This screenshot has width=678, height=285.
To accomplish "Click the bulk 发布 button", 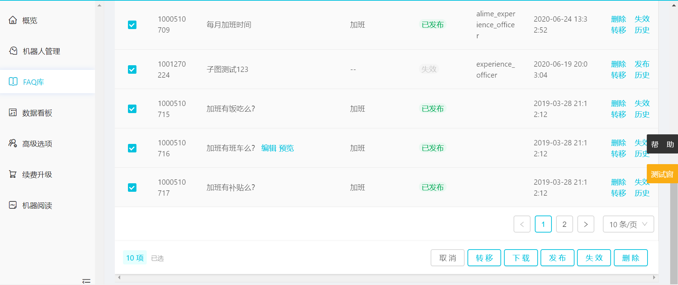I will pyautogui.click(x=557, y=258).
